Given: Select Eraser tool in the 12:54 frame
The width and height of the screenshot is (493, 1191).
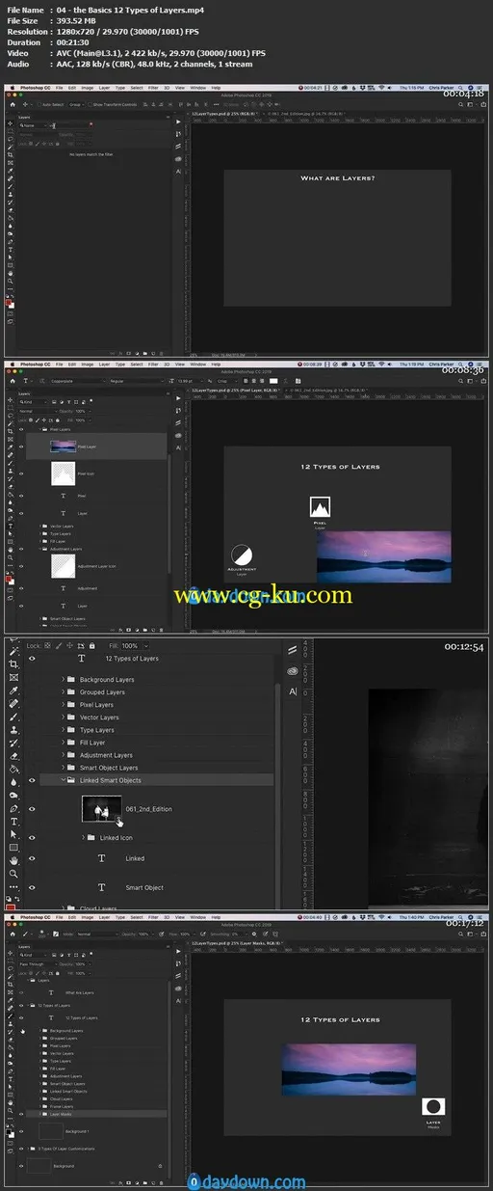Looking at the screenshot, I should click(13, 757).
